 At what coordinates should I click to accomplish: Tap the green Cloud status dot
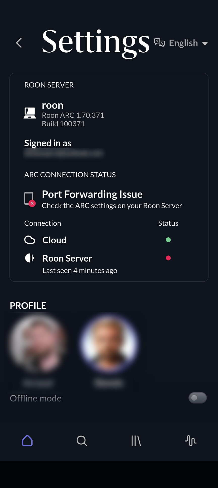[x=168, y=240]
